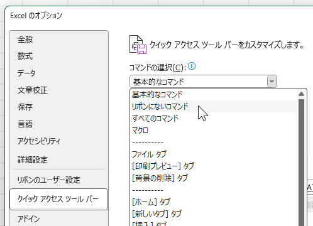Click the クイック アクセス ツール バーをカスタマイズします heading text
This screenshot has width=313, height=226.
[227, 45]
